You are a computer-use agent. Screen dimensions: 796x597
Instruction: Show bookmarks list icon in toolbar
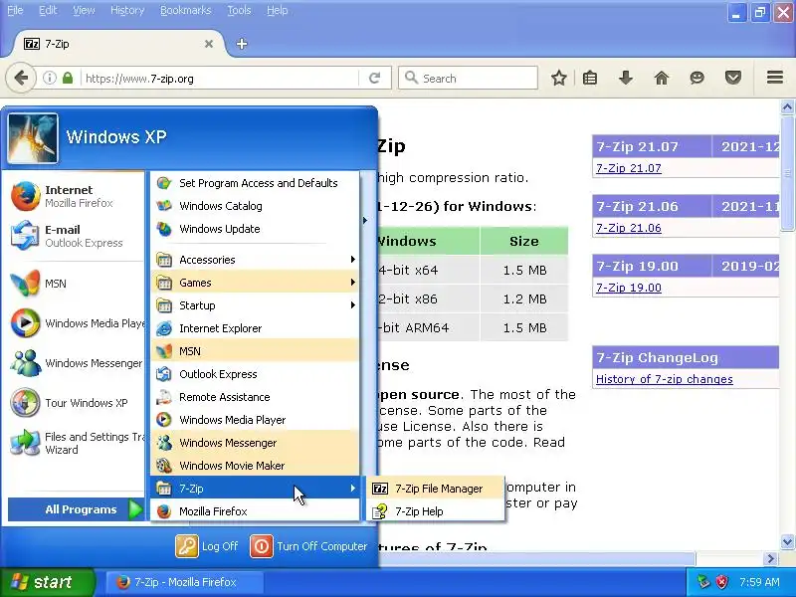click(x=590, y=79)
